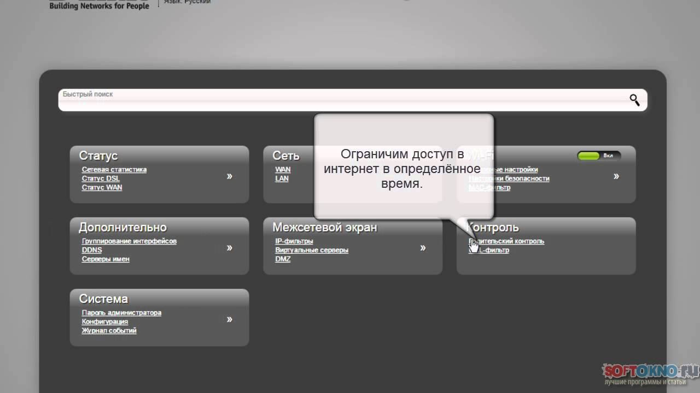This screenshot has width=700, height=393.
Task: Toggle the Wi-Fi Вкл switch
Action: (599, 156)
